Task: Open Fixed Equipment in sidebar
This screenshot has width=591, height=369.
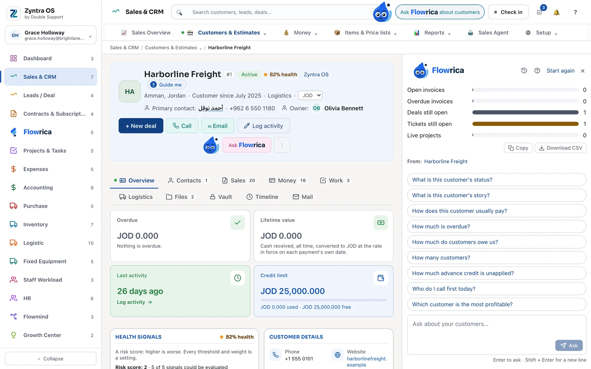Action: coord(51,261)
